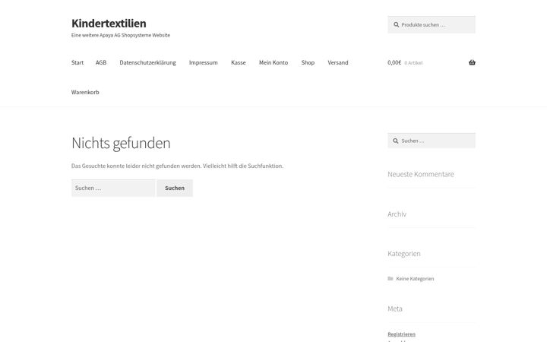Click the Keine Kategorien text

click(415, 278)
